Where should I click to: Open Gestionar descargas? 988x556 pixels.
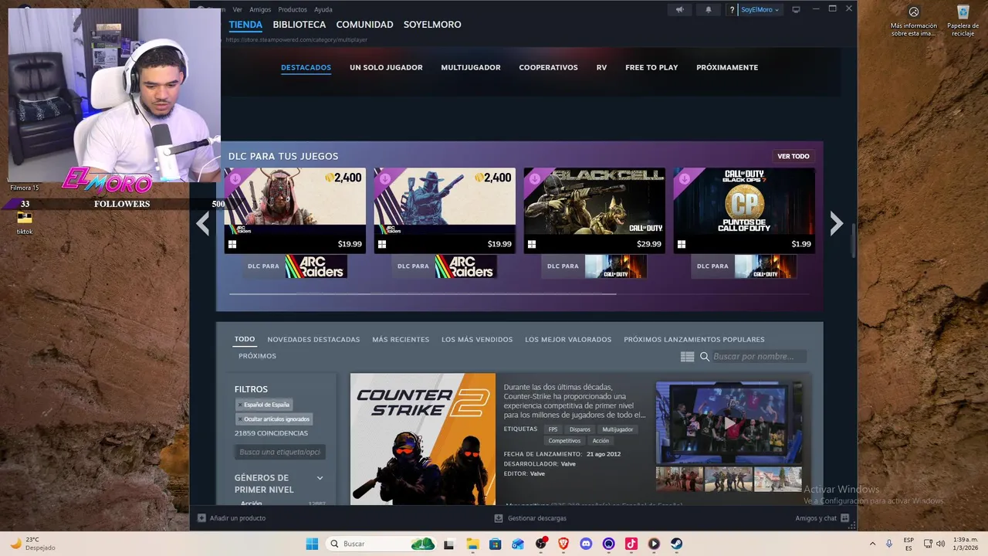click(530, 518)
